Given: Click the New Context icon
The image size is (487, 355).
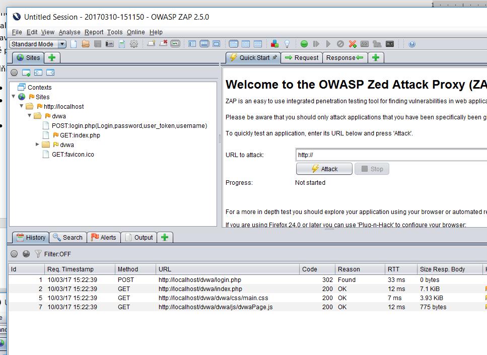Looking at the screenshot, I should point(26,73).
